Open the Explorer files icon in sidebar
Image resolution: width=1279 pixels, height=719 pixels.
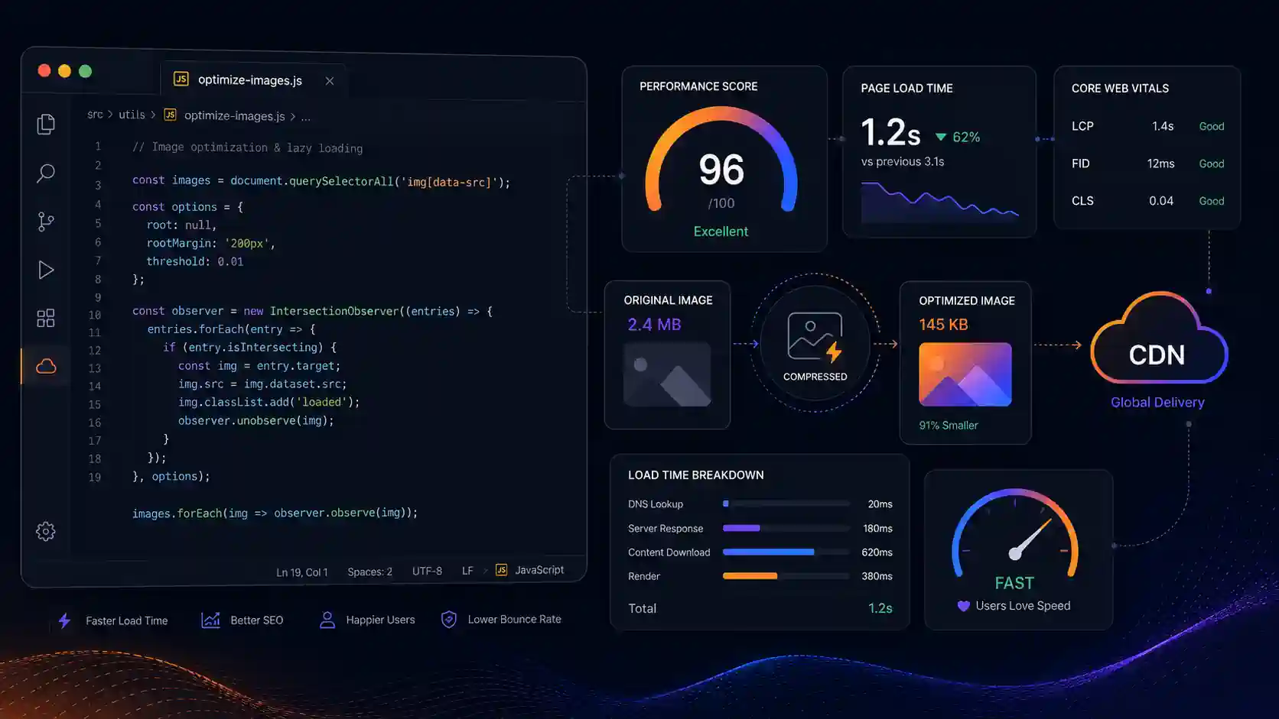[46, 124]
